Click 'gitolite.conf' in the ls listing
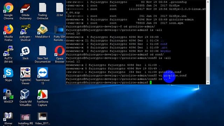Image resolution: width=224 pixels, height=126 pixels. [x=170, y=72]
